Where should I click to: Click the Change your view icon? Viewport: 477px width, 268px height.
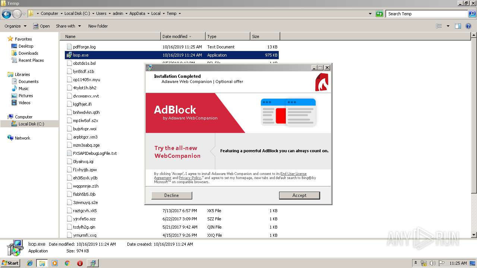click(x=439, y=26)
